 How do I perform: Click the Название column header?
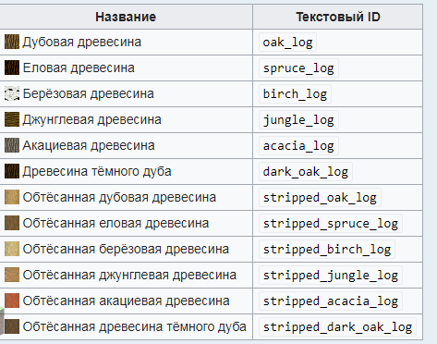[x=126, y=17]
